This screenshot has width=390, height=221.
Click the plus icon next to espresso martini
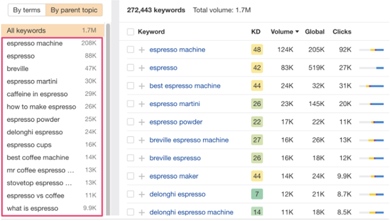141,104
